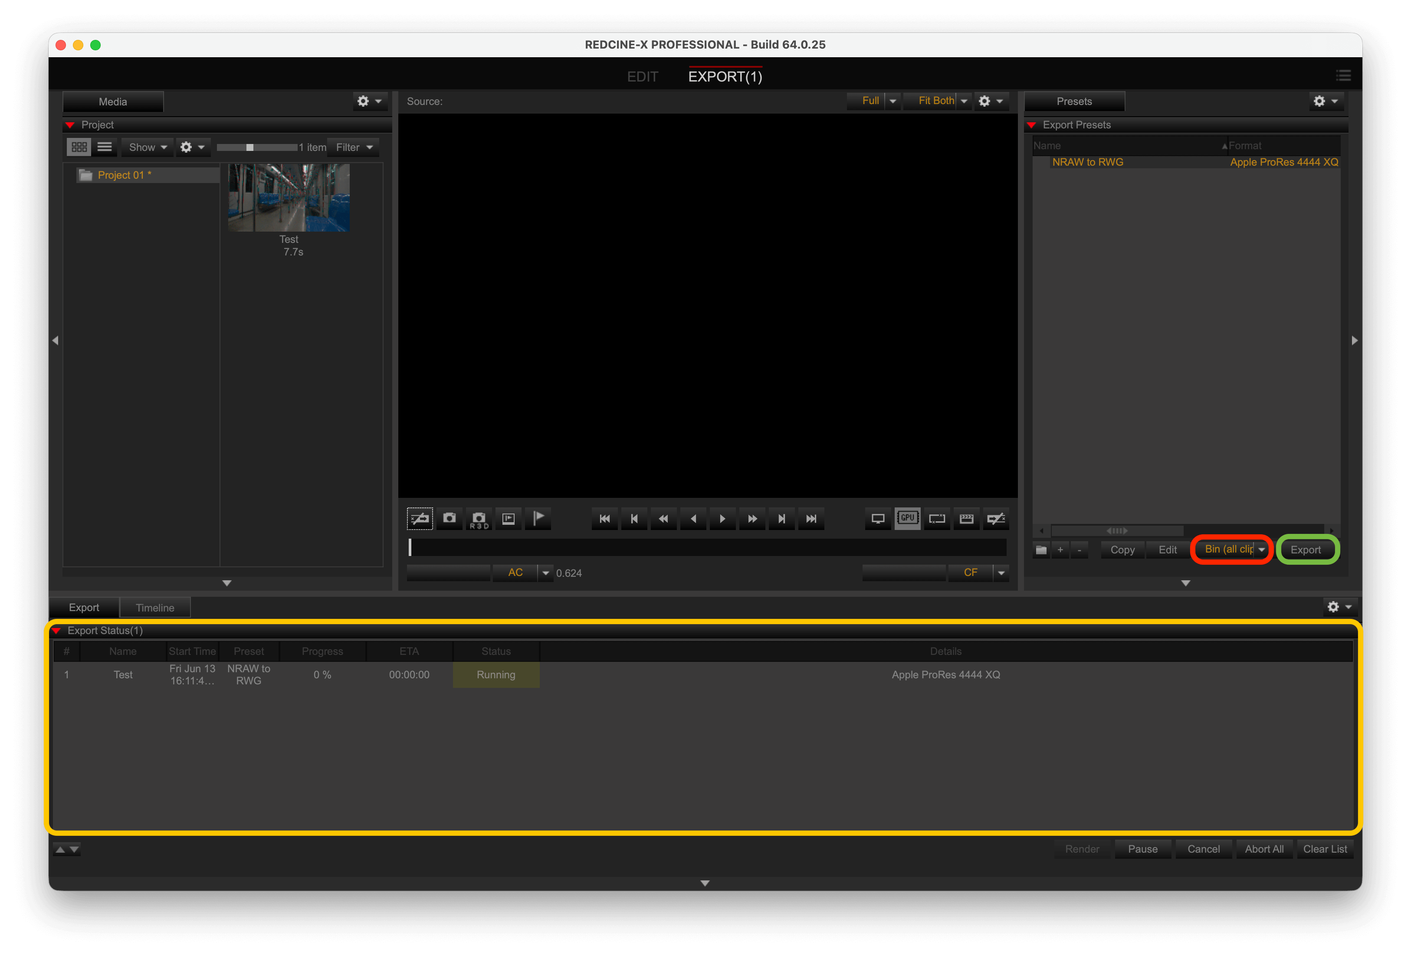This screenshot has width=1411, height=955.
Task: Cancel the selected export job
Action: point(1203,850)
